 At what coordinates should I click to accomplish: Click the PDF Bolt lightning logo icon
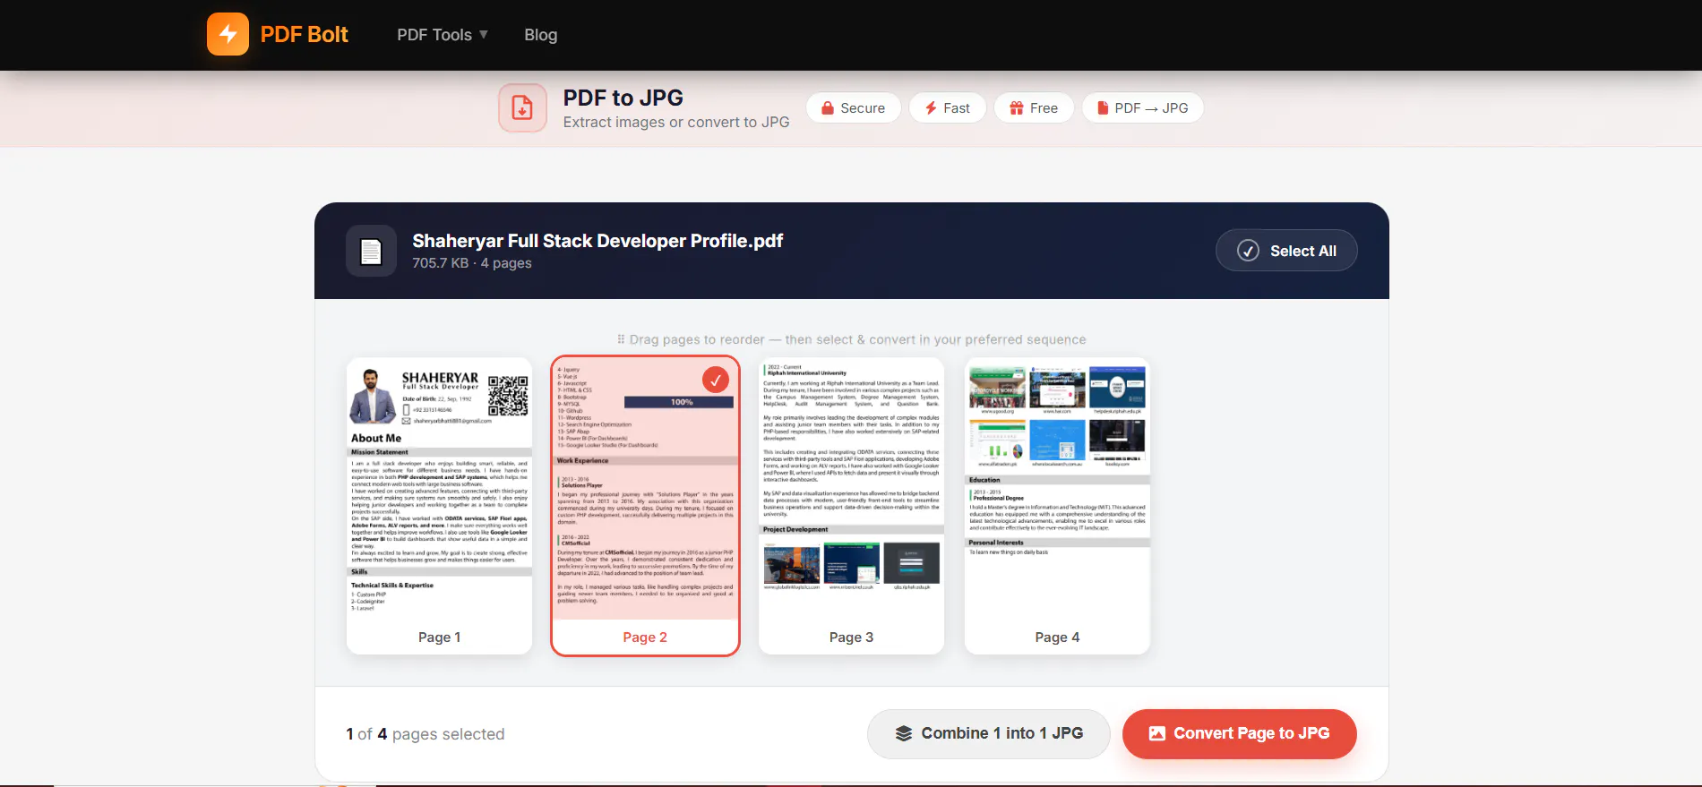tap(228, 34)
